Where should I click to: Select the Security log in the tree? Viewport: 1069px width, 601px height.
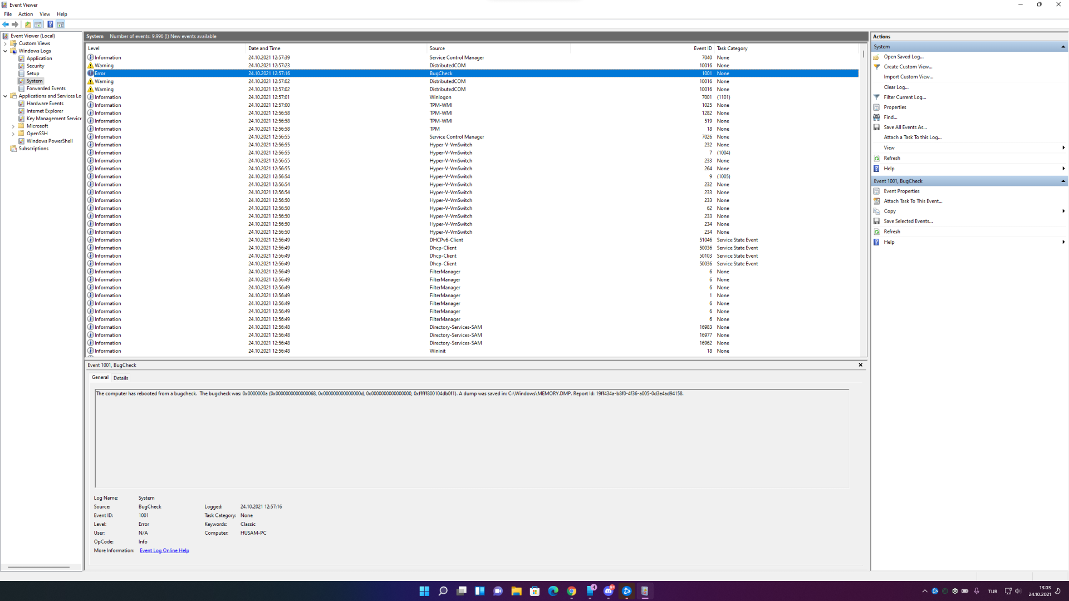click(35, 66)
